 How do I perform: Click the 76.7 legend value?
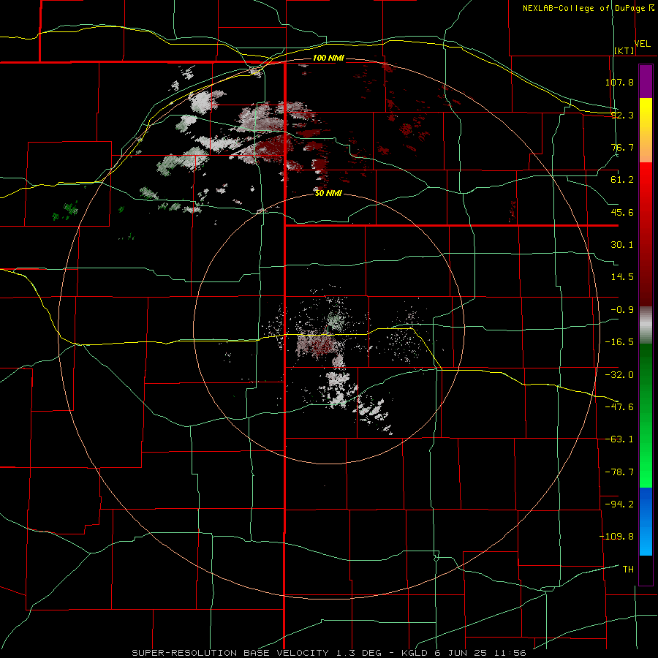tap(622, 147)
